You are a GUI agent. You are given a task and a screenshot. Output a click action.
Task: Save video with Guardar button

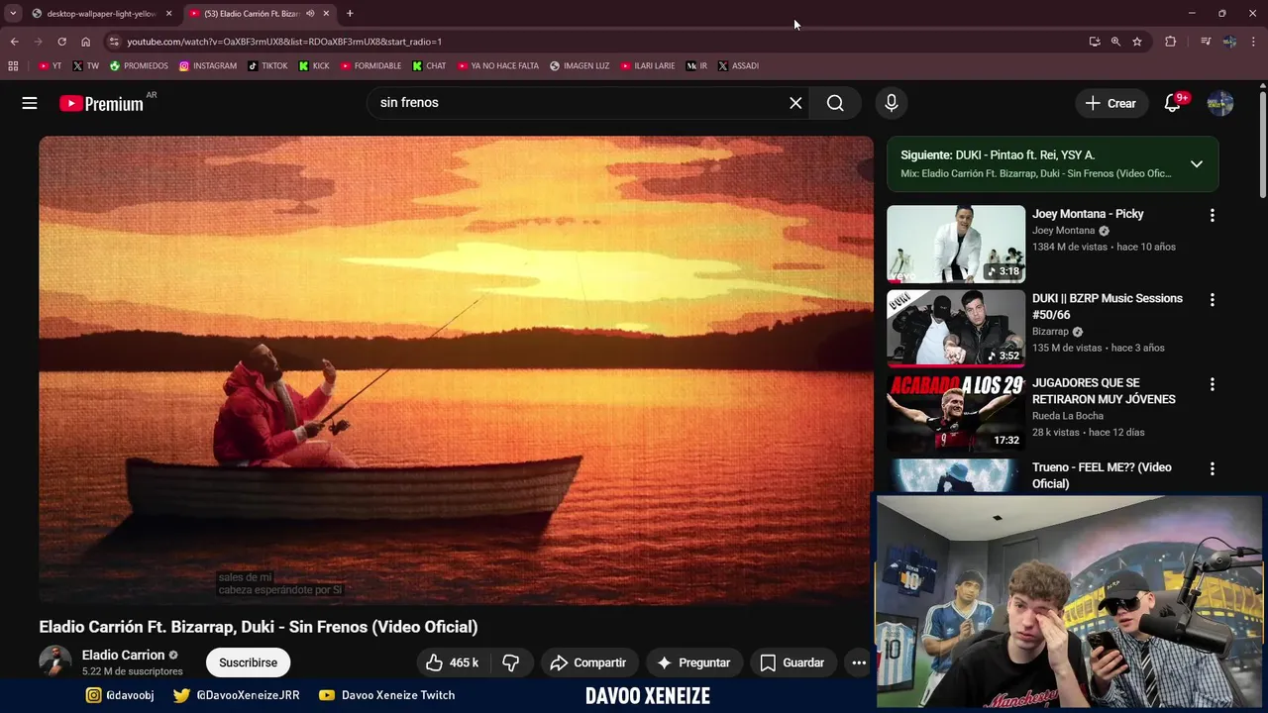click(x=792, y=662)
